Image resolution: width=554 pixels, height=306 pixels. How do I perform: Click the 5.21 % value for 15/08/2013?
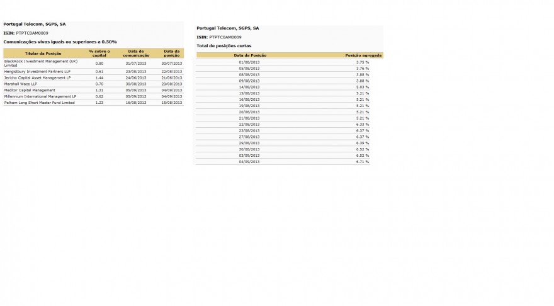[363, 94]
